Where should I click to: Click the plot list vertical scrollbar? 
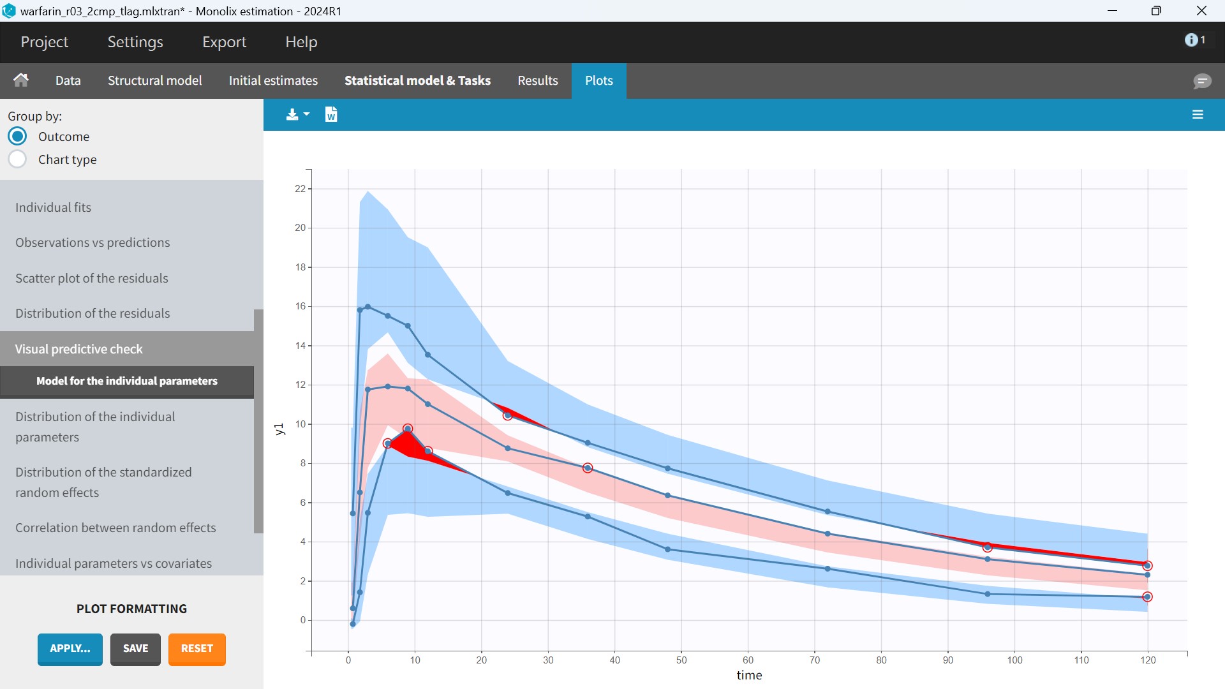point(258,421)
